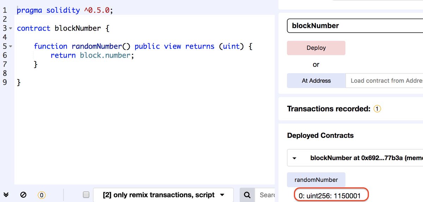Viewport: 423px width, 202px height.
Task: Click the red Deploy button
Action: tap(316, 48)
